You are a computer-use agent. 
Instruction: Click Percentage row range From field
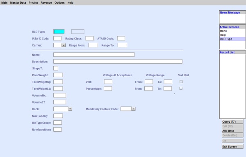[148, 88]
